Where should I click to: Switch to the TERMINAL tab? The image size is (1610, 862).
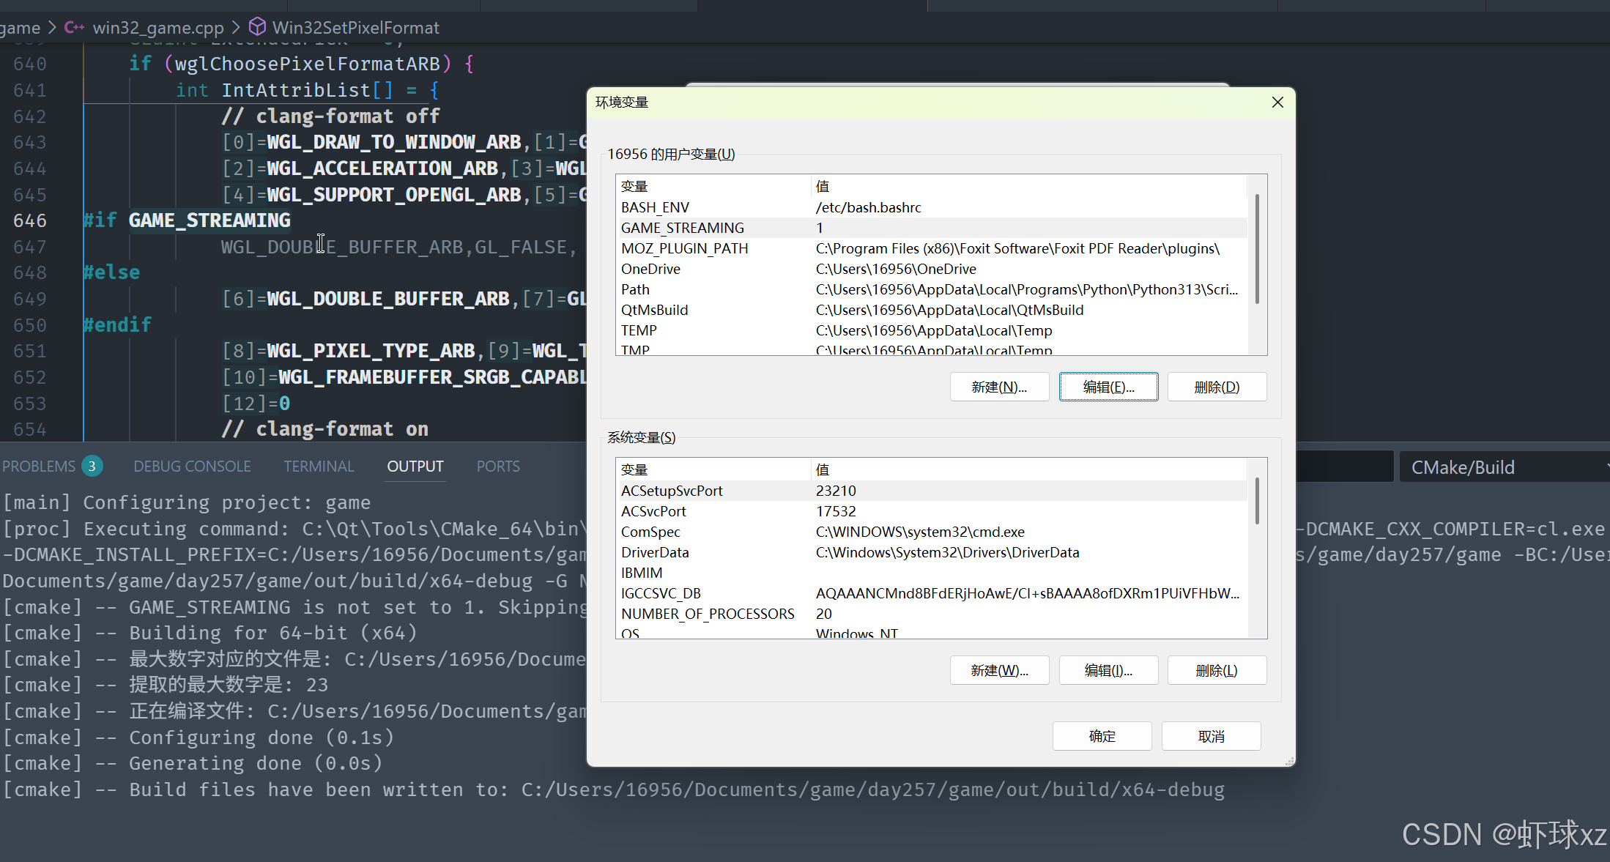[319, 467]
